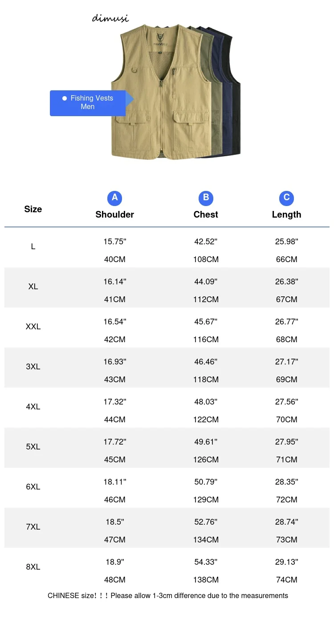Viewport: 334px width, 623px height.
Task: Click the Fishing Vests Men blue tag
Action: tap(88, 103)
